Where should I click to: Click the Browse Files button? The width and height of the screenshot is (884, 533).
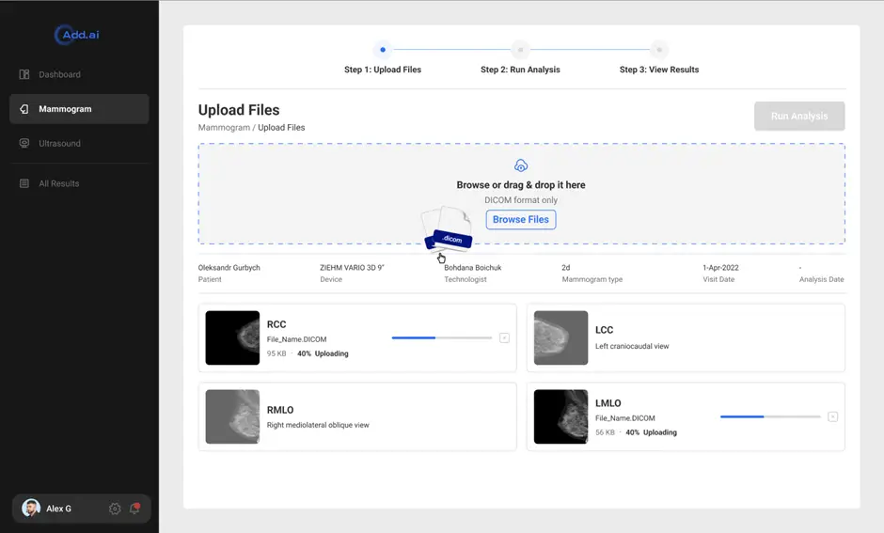521,220
